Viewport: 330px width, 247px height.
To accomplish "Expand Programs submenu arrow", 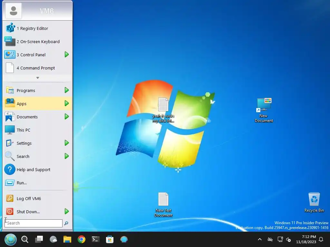I will [67, 90].
